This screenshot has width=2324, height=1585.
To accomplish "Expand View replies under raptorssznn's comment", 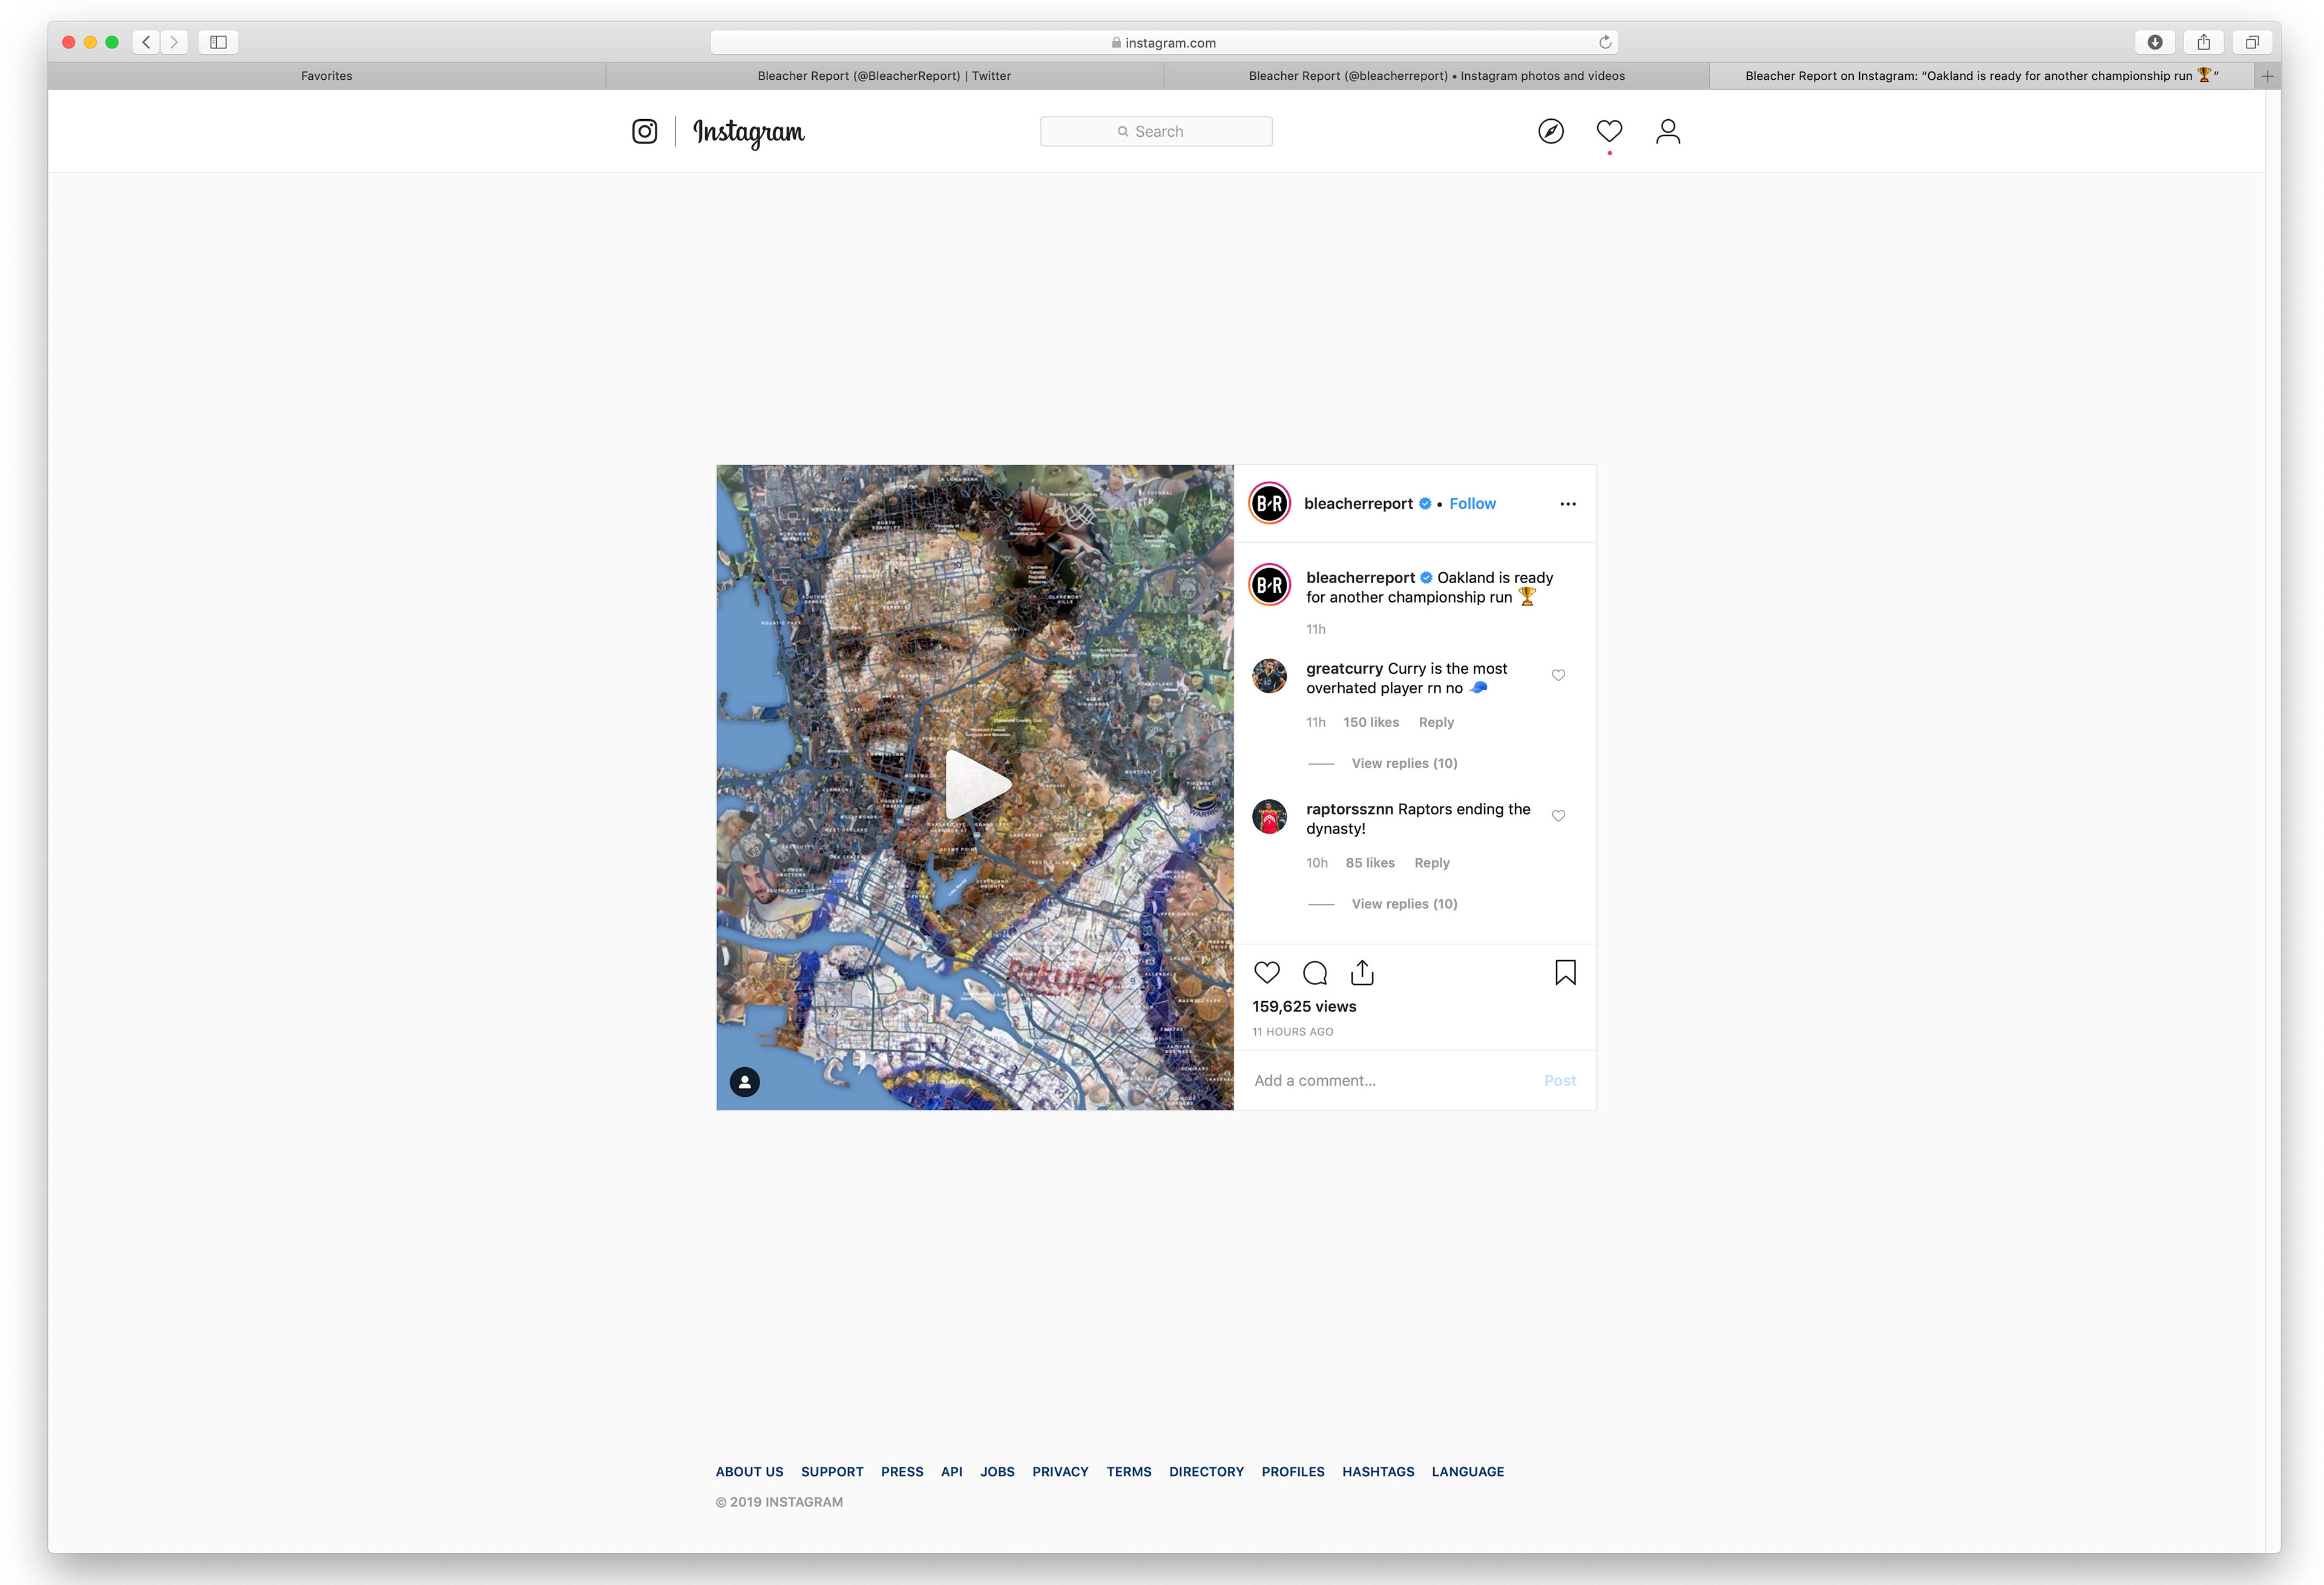I will pos(1404,904).
